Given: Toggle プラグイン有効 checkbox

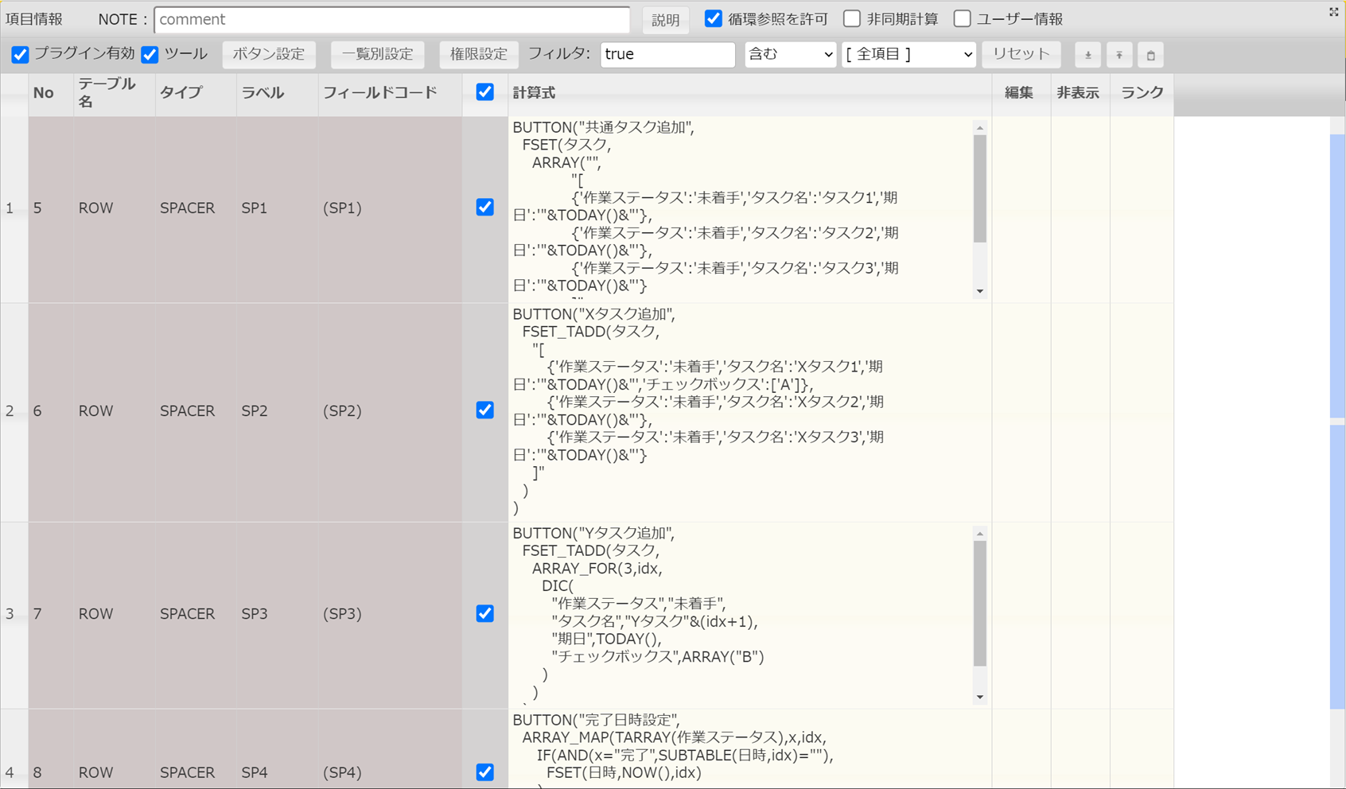Looking at the screenshot, I should coord(20,54).
